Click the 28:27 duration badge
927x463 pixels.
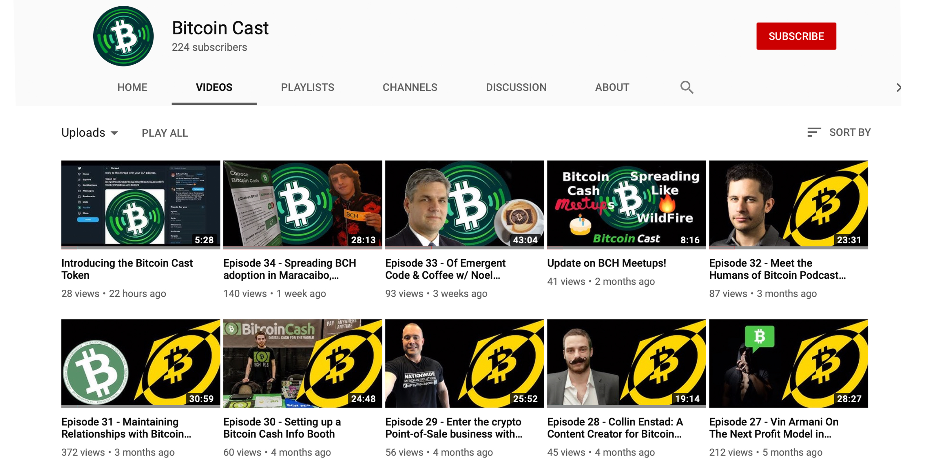point(849,399)
